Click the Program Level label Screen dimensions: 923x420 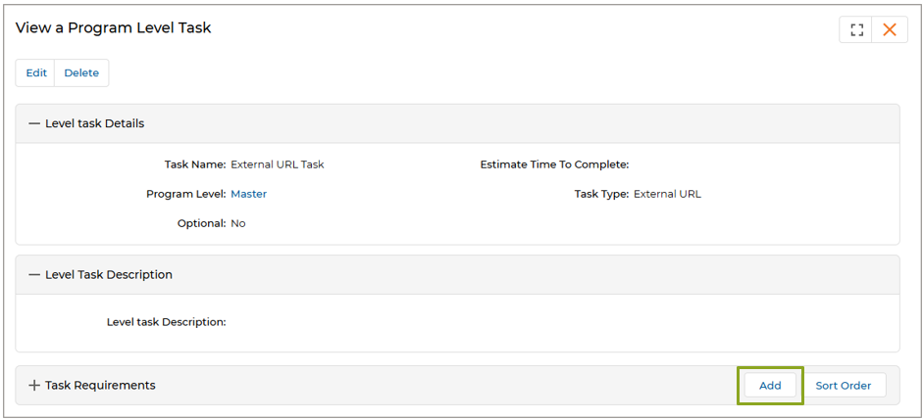point(186,194)
